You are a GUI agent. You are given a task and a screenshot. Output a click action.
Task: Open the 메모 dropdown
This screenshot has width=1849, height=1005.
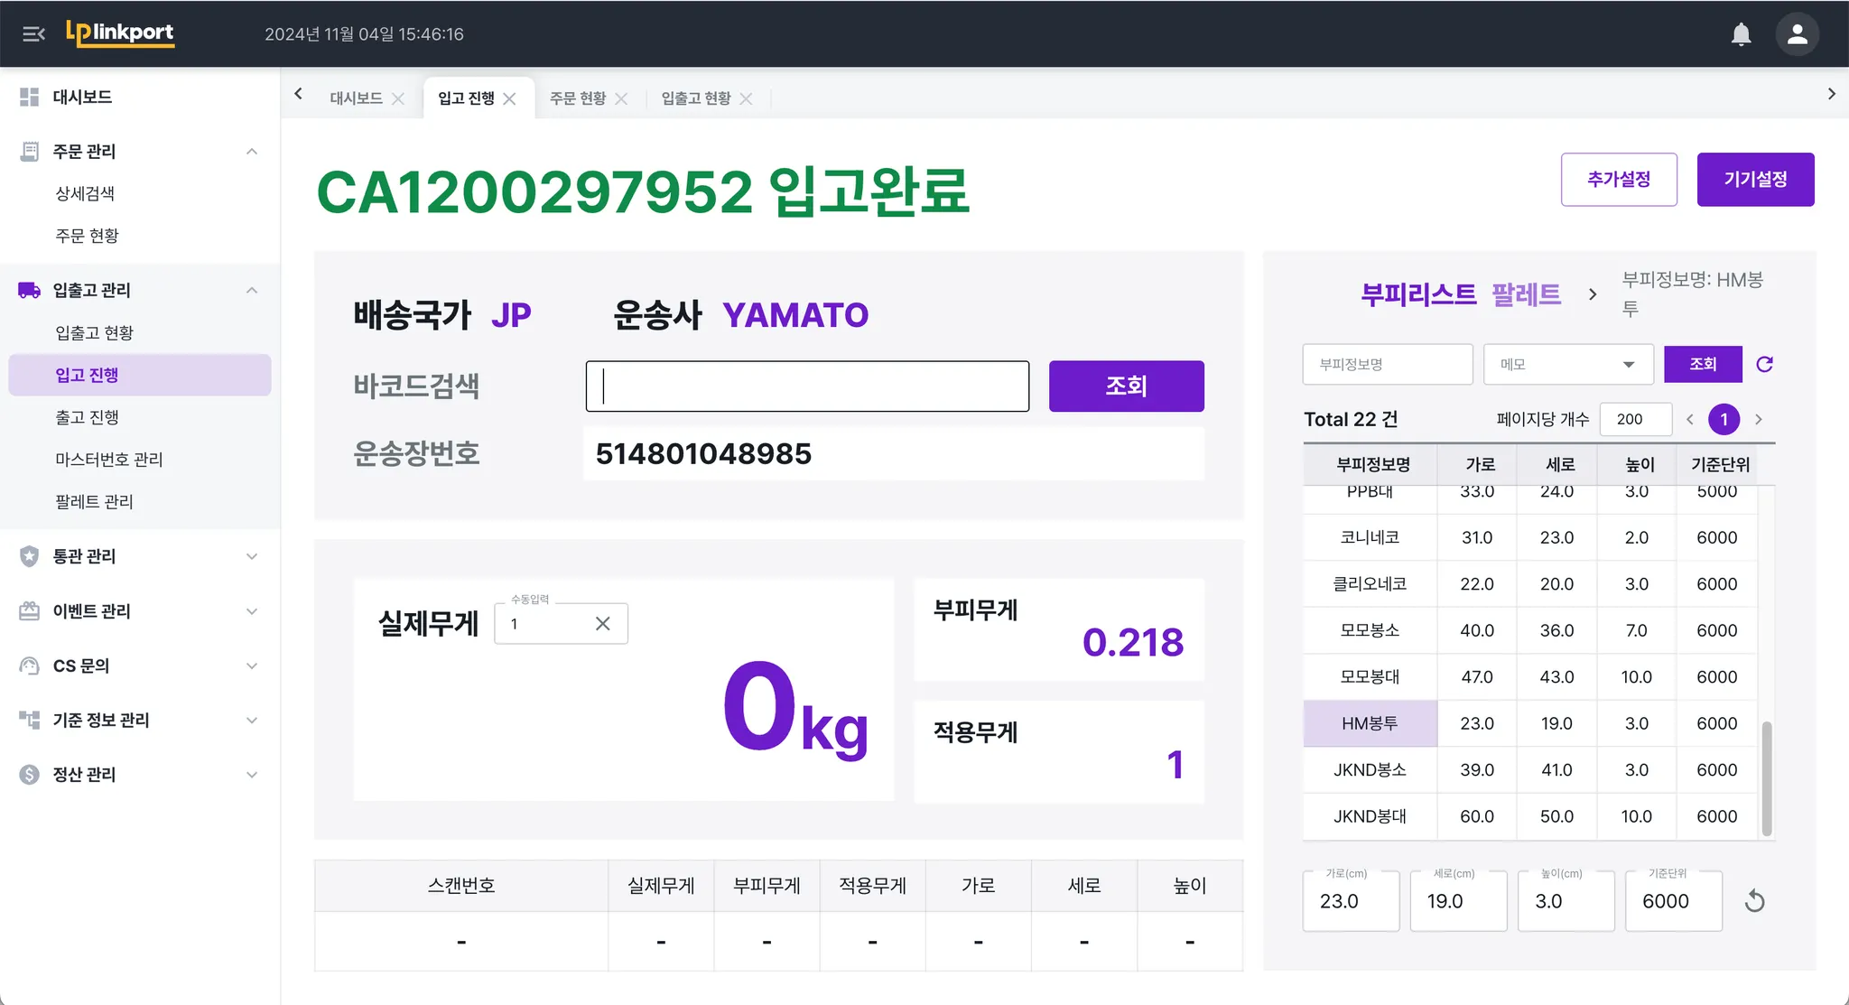coord(1567,364)
